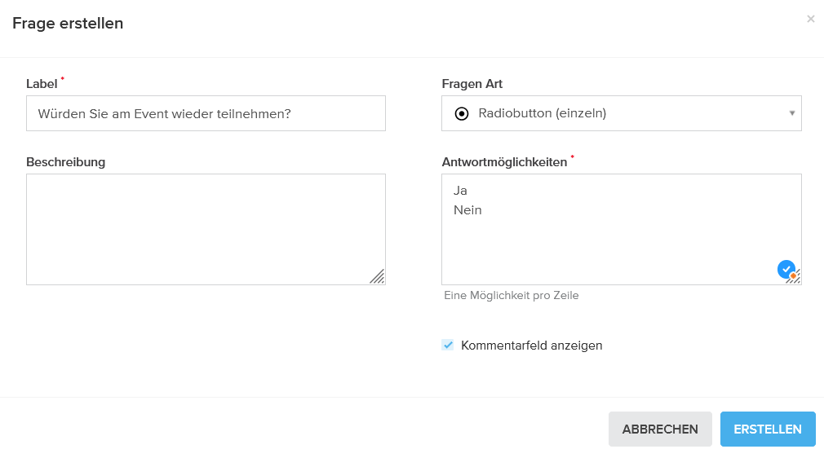Click the blue checkmark icon in answers field
Image resolution: width=824 pixels, height=458 pixels.
[786, 268]
